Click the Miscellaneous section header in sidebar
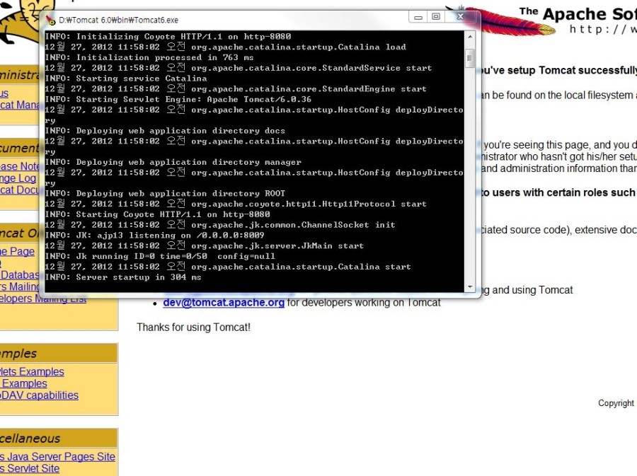 tap(59, 439)
